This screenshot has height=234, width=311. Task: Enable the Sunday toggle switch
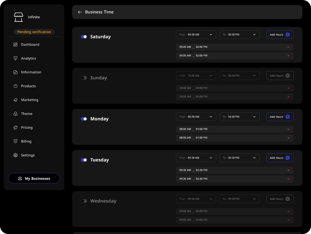tap(84, 78)
